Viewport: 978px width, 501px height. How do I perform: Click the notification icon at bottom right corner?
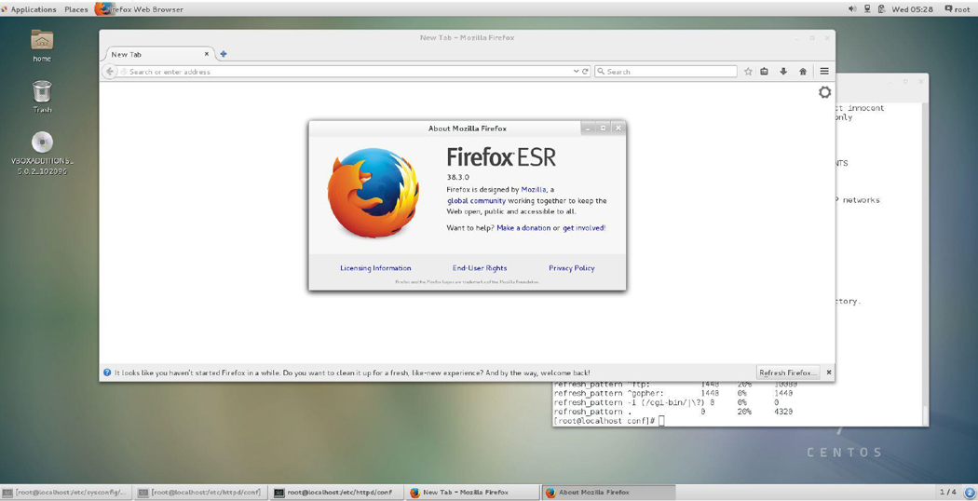click(x=970, y=493)
